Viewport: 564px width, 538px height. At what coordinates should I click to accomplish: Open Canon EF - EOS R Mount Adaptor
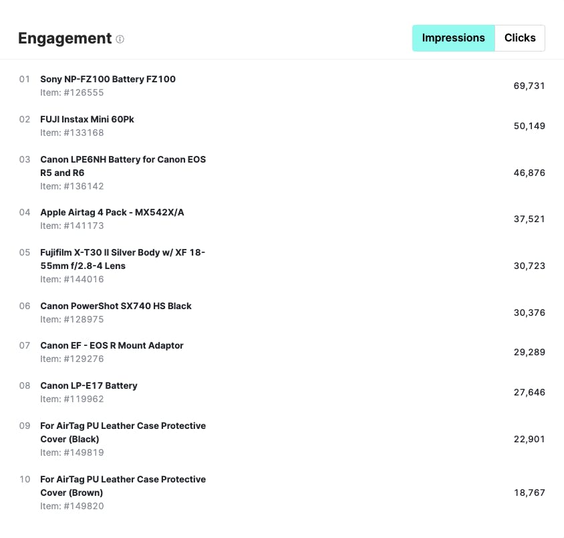pos(112,345)
